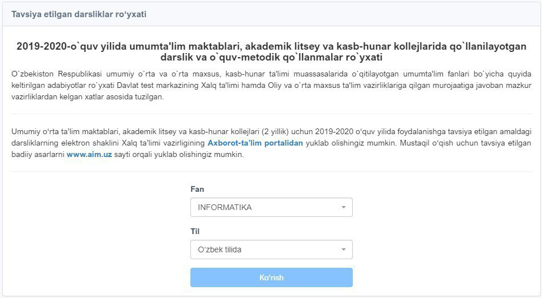542x298 pixels.
Task: Click the caret beside O'zbek tilida
Action: coord(343,249)
